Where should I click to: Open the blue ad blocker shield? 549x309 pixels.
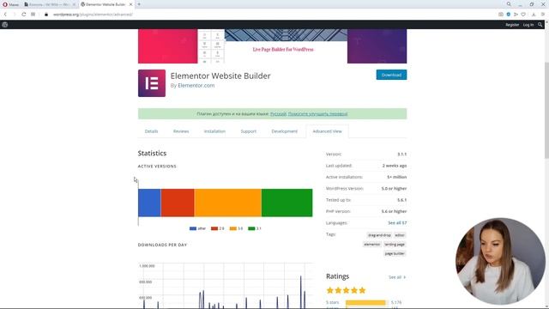click(x=509, y=15)
